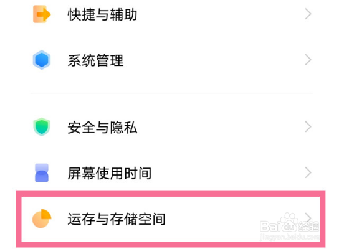Image resolution: width=339 pixels, height=249 pixels.
Task: Tap the green shield 安全与隐私 icon
Action: (42, 127)
